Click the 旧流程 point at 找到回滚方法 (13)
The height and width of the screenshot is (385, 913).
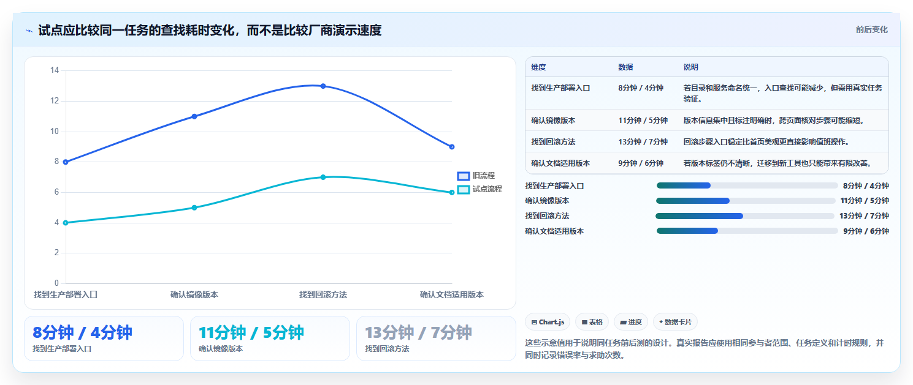coord(323,86)
